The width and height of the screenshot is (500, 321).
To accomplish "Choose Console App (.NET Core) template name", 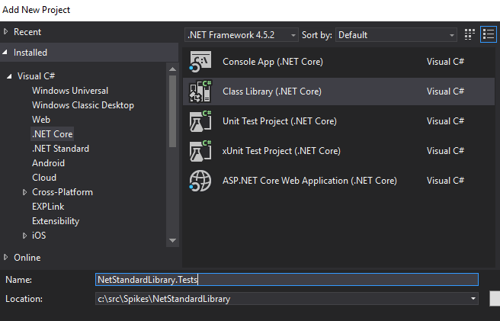I will click(273, 62).
